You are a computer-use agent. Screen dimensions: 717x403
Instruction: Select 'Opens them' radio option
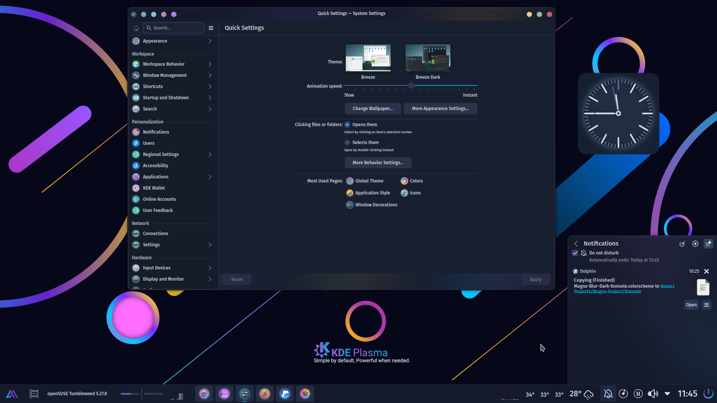point(347,125)
